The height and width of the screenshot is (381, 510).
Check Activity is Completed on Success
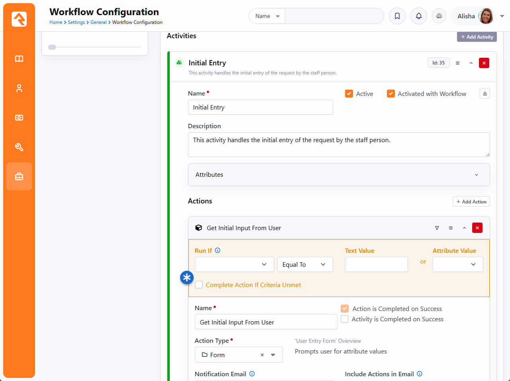345,319
